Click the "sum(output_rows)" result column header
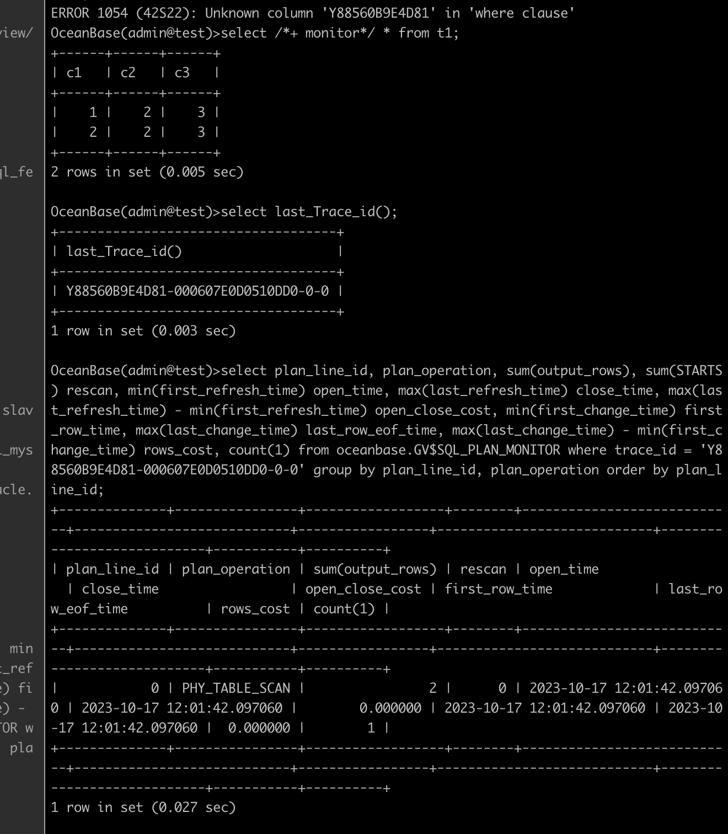728x834 pixels. [375, 569]
